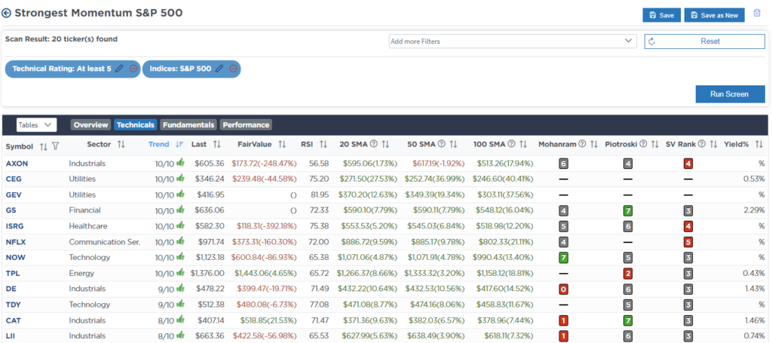Show help for 20 SMA

(x=374, y=144)
